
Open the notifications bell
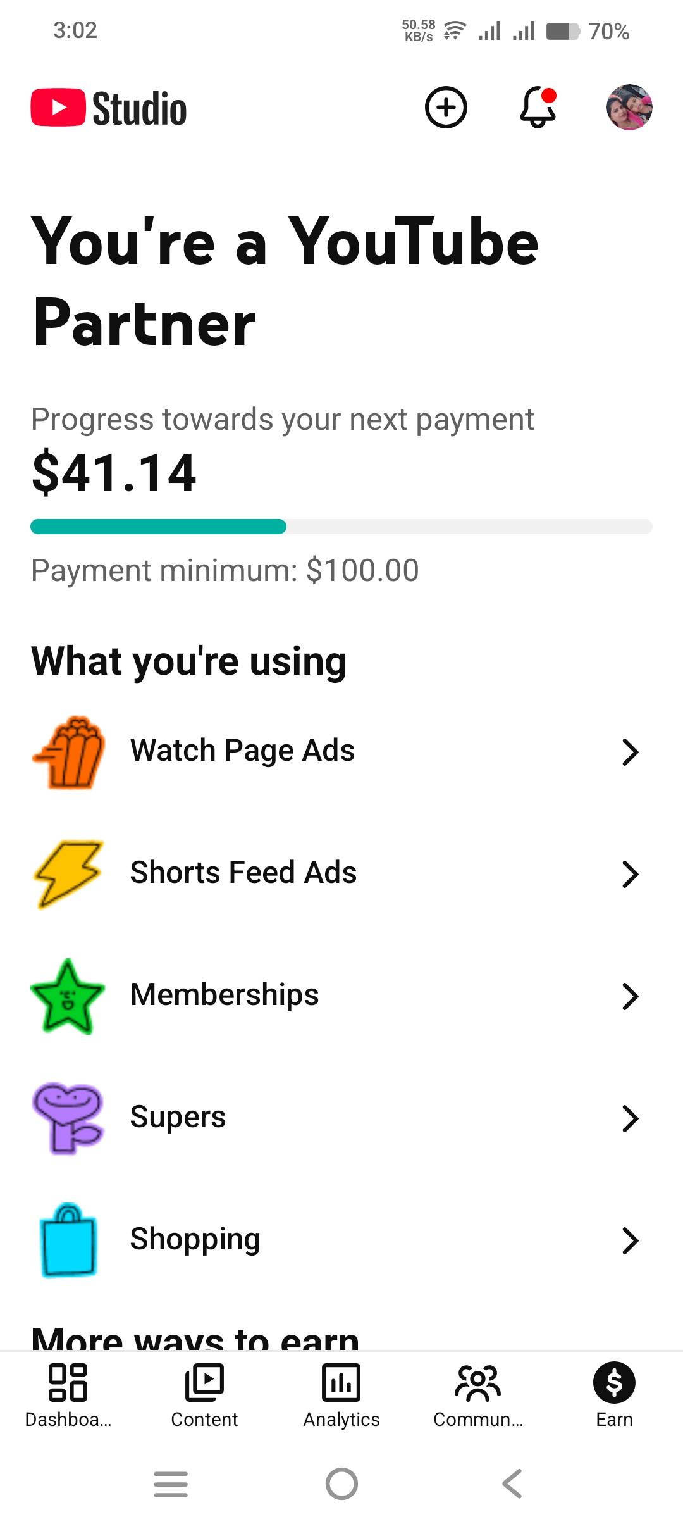click(x=538, y=108)
